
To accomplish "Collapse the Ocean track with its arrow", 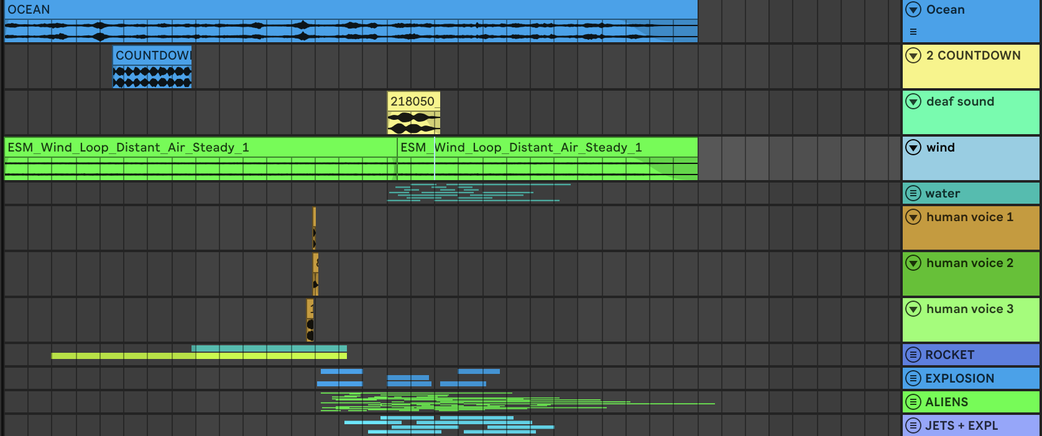I will coord(913,9).
